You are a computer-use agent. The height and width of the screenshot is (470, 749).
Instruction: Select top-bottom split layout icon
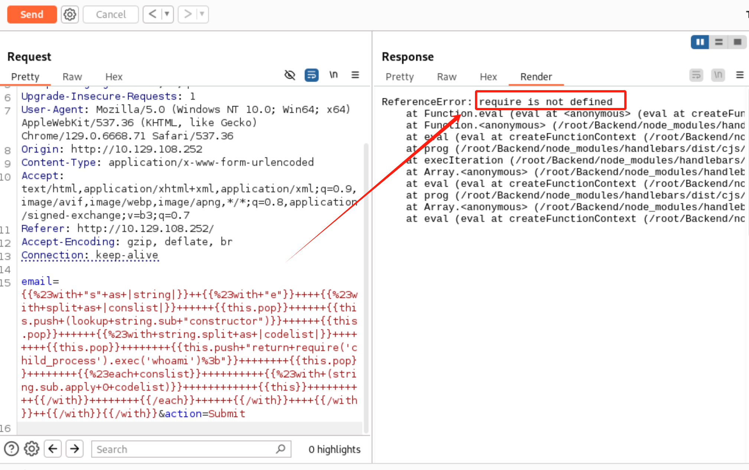[x=719, y=42]
